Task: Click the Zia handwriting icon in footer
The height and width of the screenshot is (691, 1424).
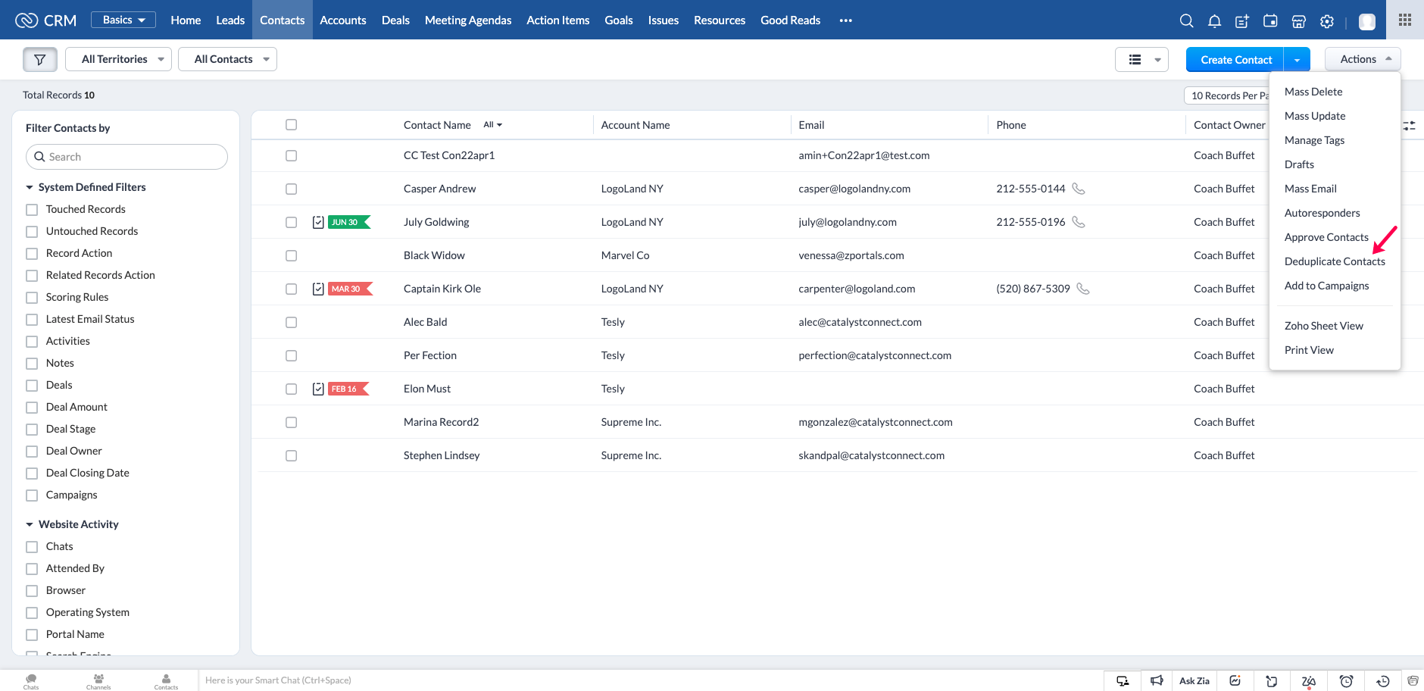Action: (1308, 681)
